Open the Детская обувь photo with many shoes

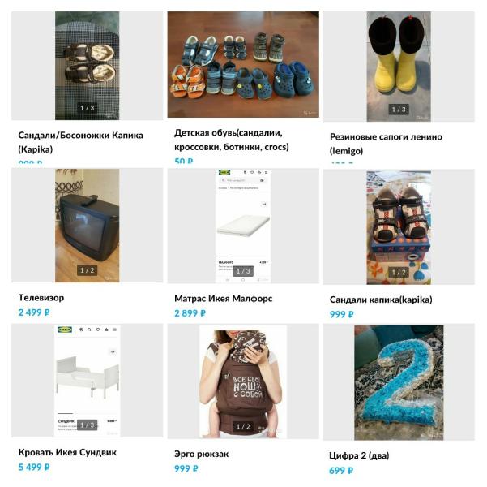pos(243,64)
